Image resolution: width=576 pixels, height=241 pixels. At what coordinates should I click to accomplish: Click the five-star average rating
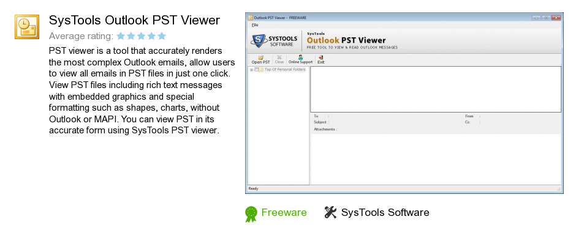click(142, 36)
